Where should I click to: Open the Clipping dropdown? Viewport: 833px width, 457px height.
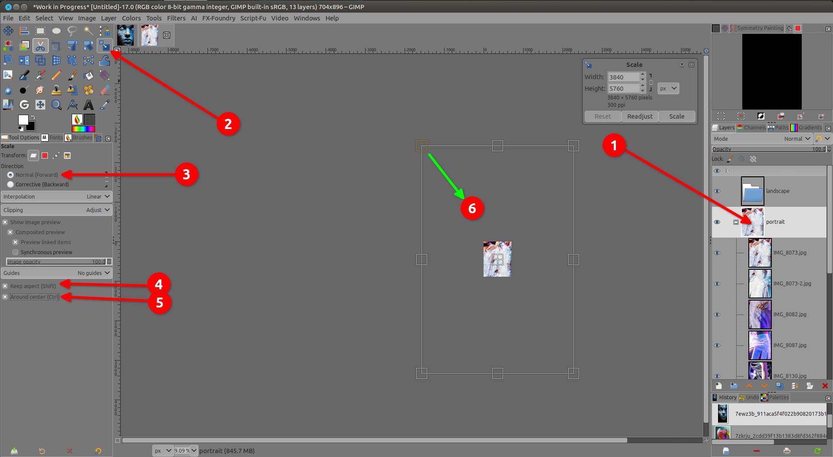pos(56,210)
